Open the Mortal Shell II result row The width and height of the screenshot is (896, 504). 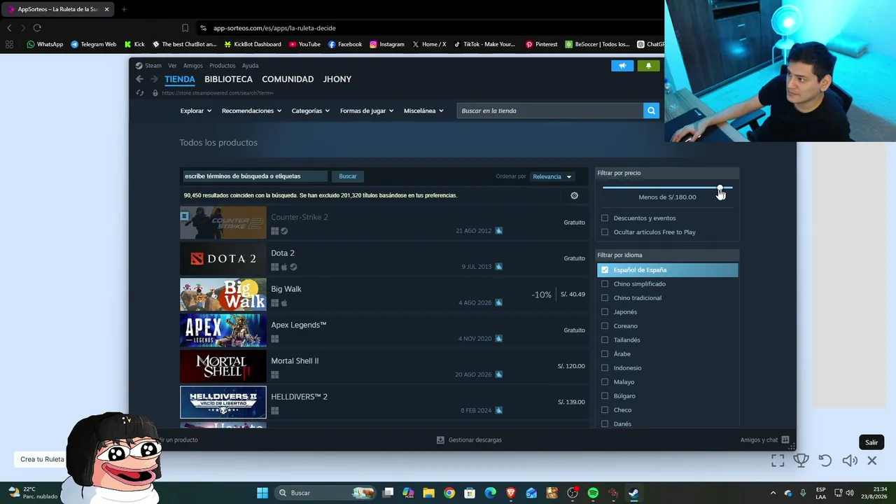click(384, 366)
